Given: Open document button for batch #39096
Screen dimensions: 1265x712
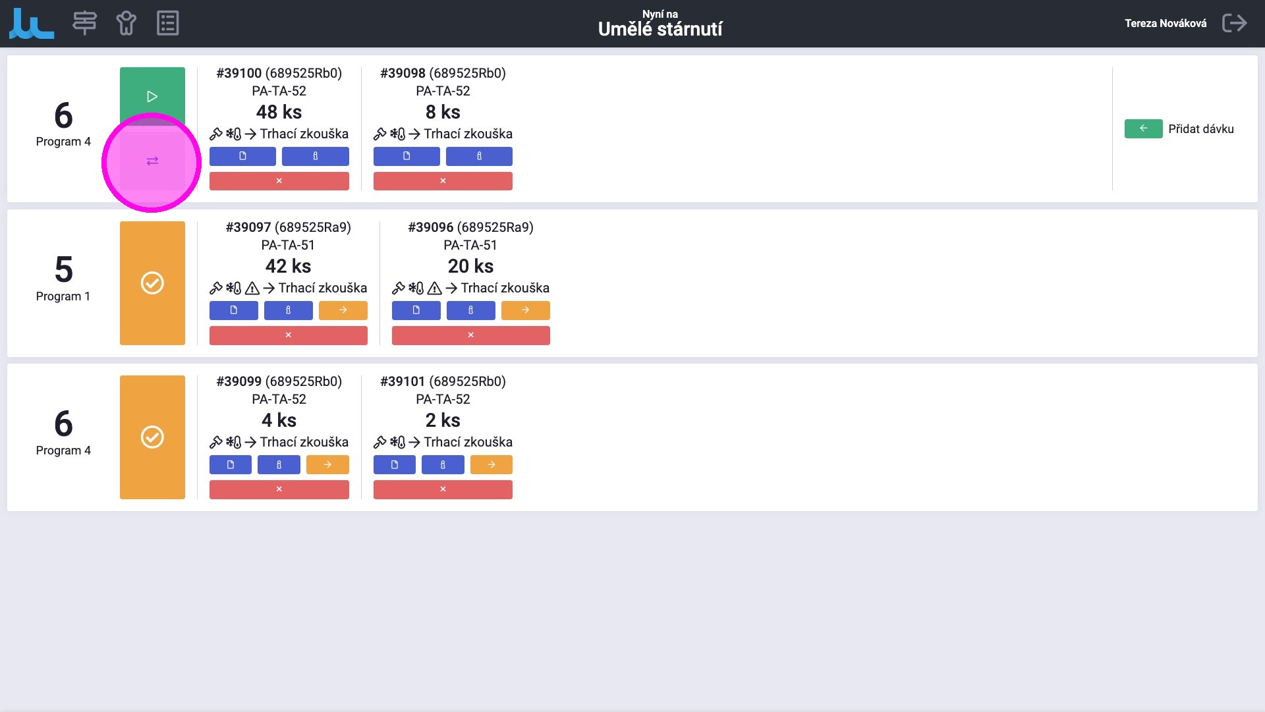Looking at the screenshot, I should [416, 310].
